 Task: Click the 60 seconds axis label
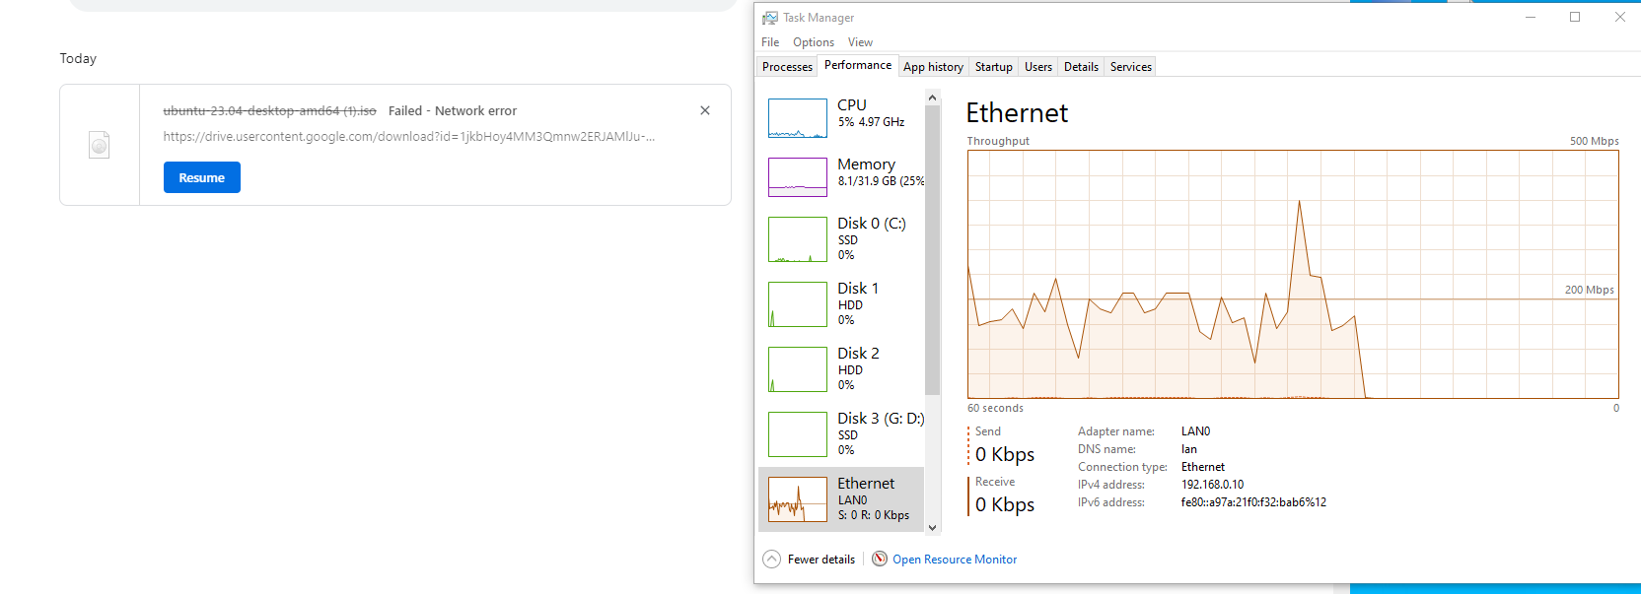click(995, 408)
